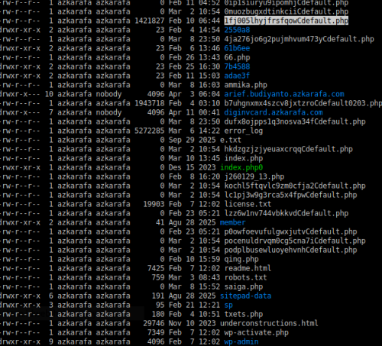Select the ammika.php filename

(245, 85)
